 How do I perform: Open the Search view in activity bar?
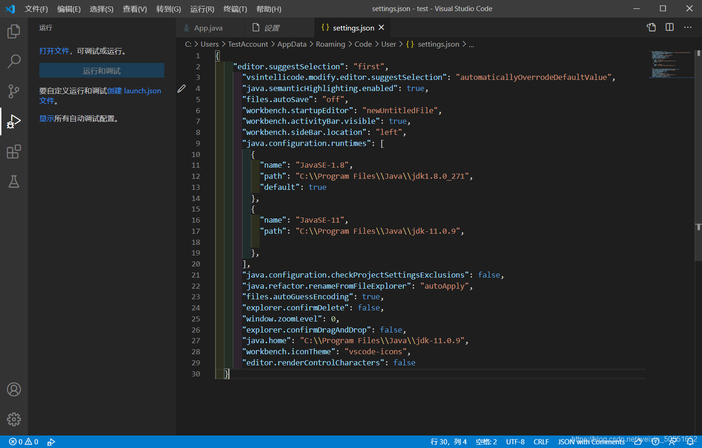(x=14, y=61)
